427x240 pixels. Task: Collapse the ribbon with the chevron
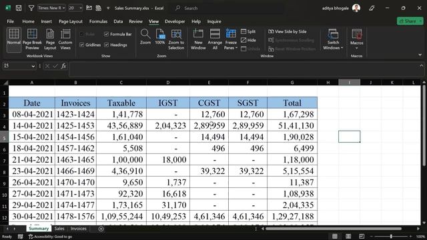point(420,55)
